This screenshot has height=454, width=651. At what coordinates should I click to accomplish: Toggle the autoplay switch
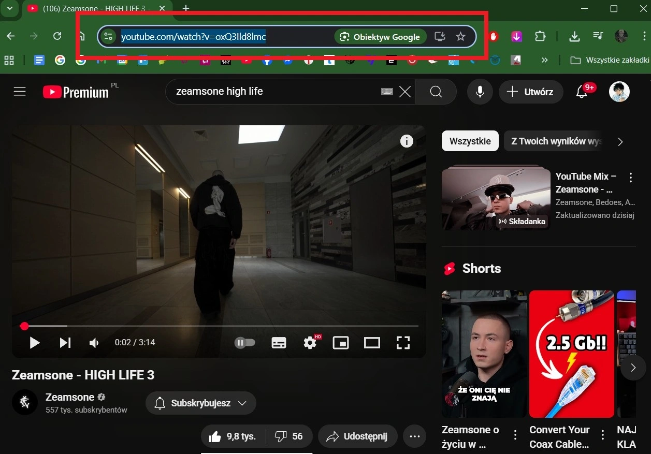coord(245,343)
